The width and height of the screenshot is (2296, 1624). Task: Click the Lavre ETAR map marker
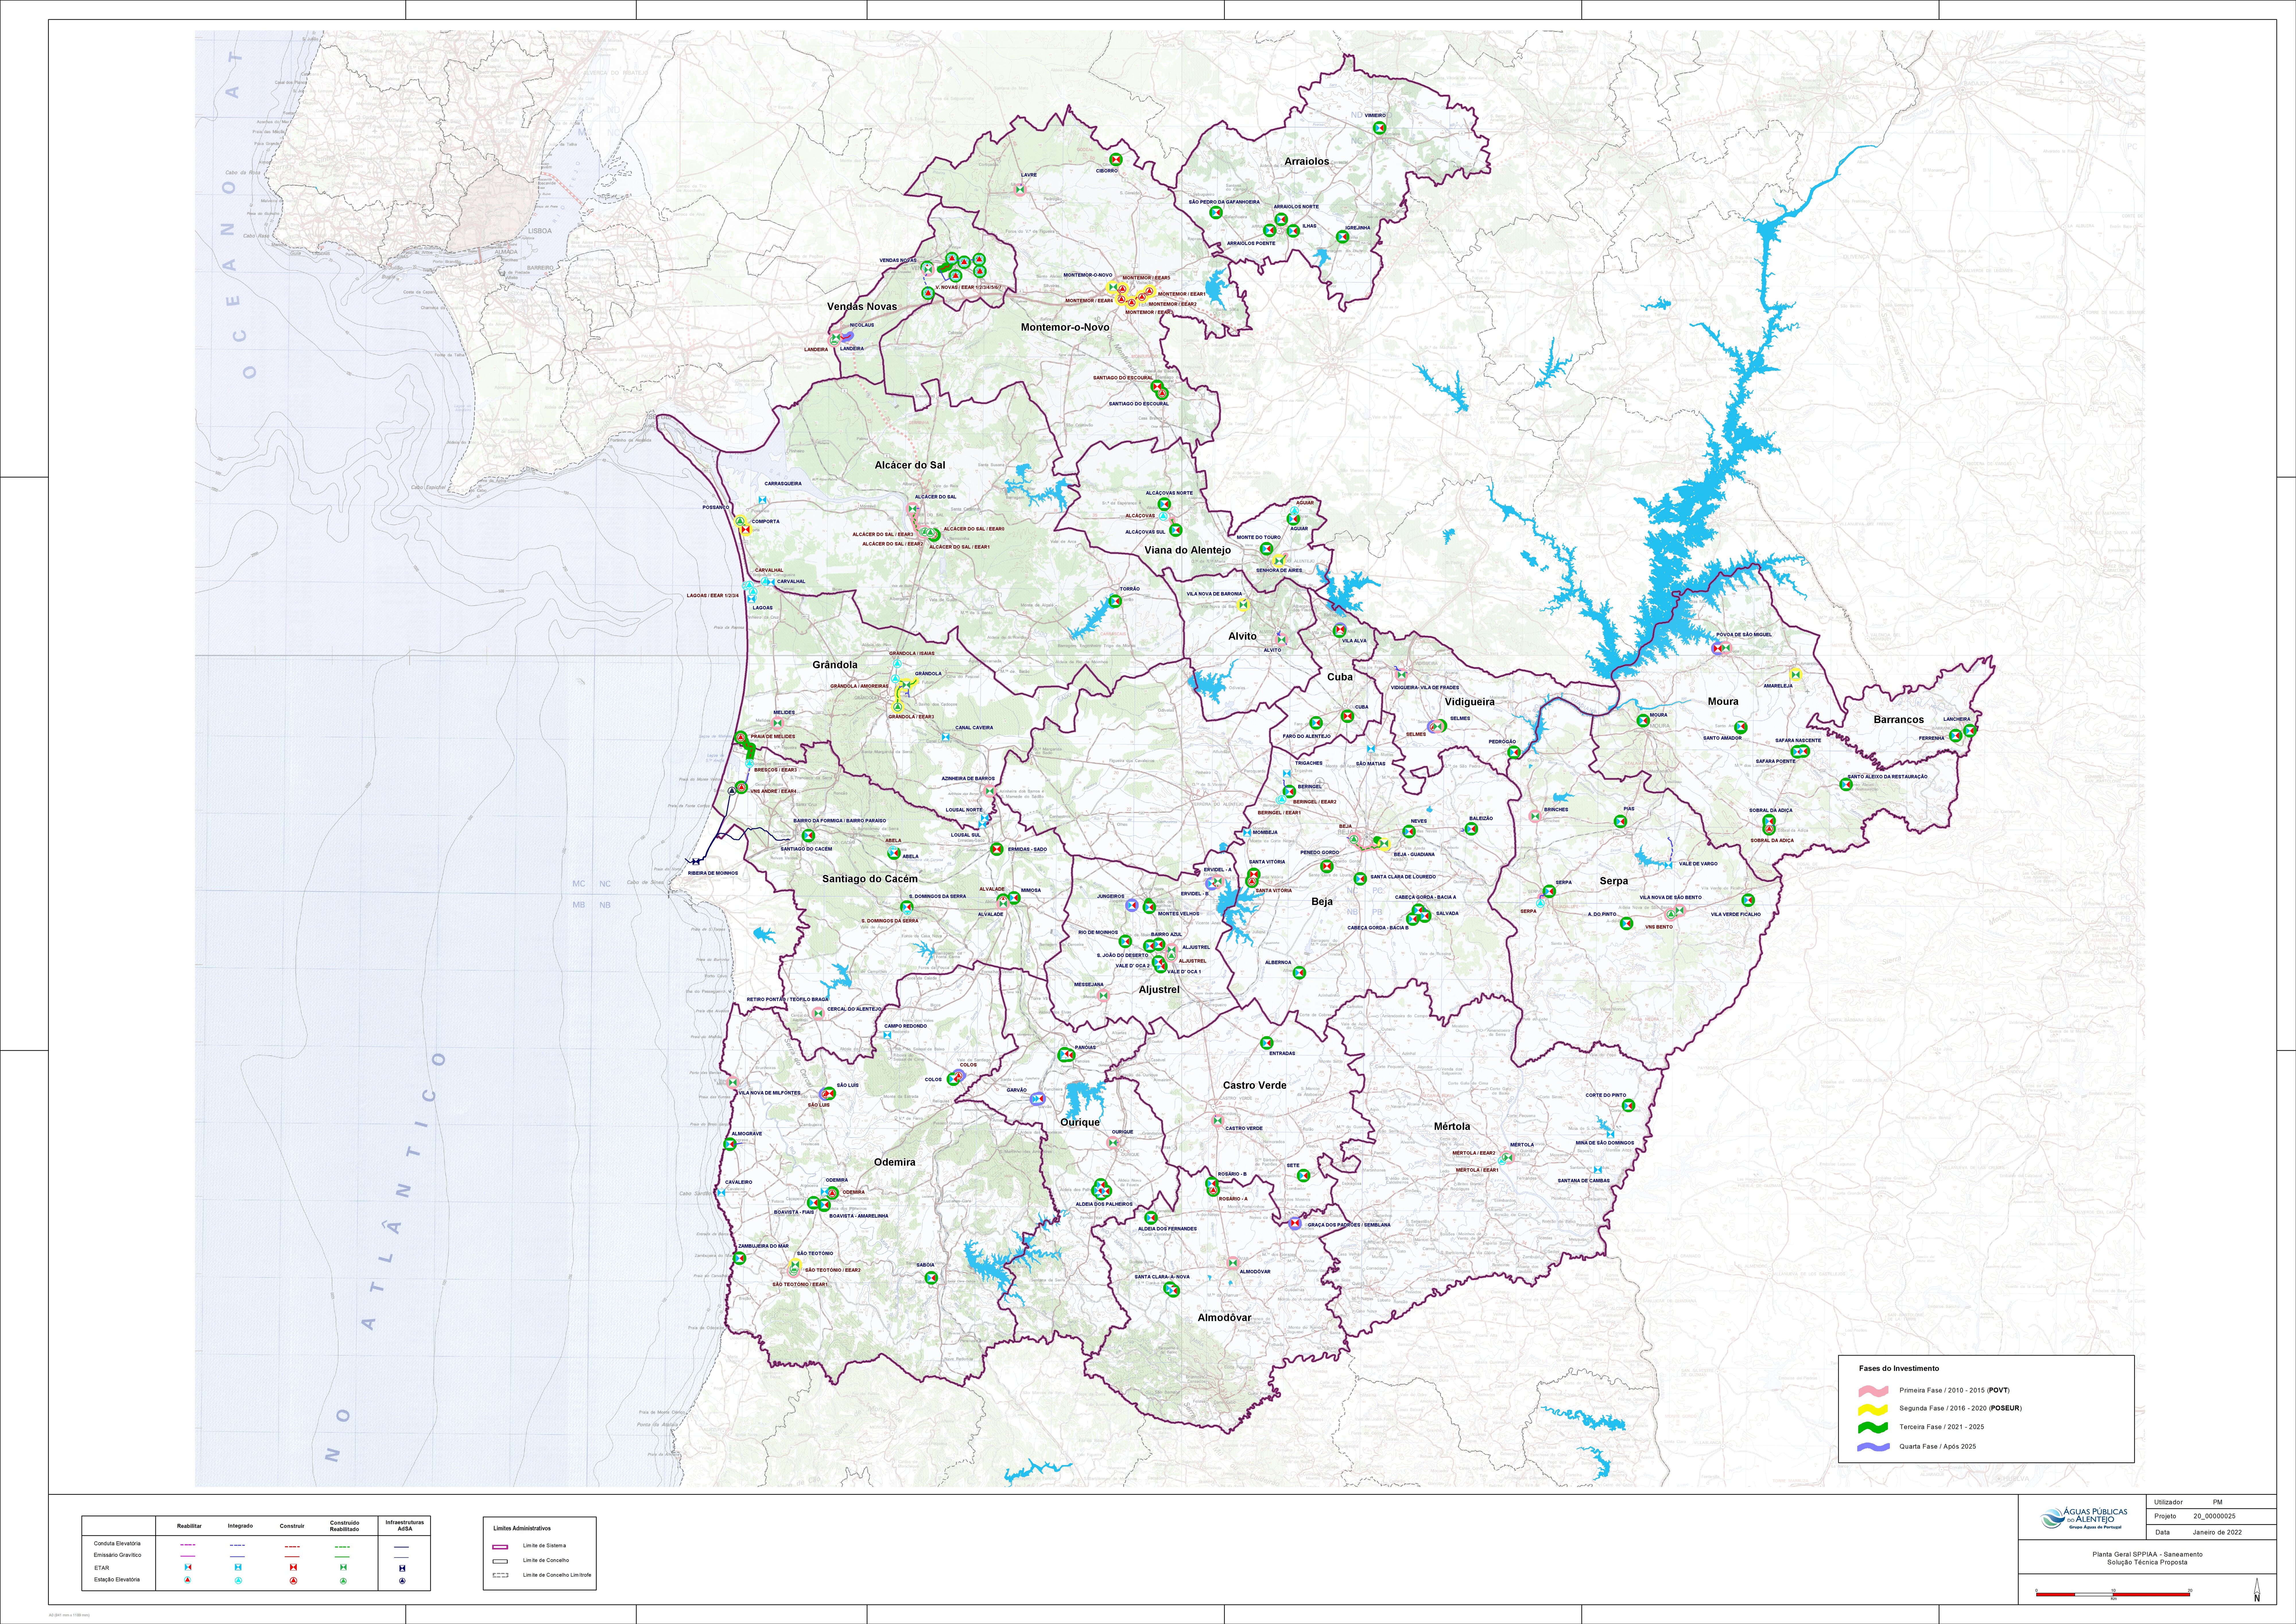pyautogui.click(x=1020, y=190)
